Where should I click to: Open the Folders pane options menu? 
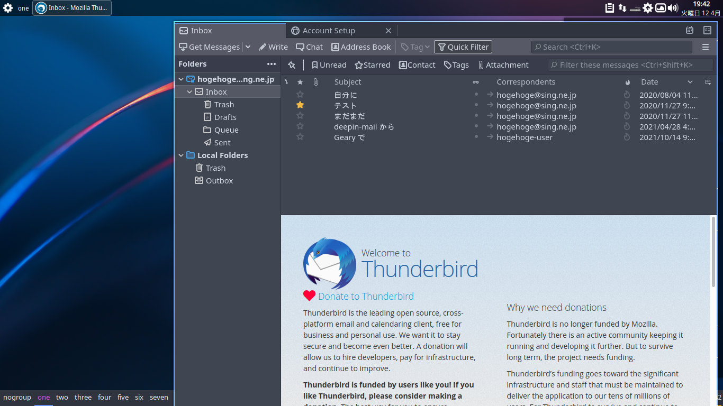(272, 64)
